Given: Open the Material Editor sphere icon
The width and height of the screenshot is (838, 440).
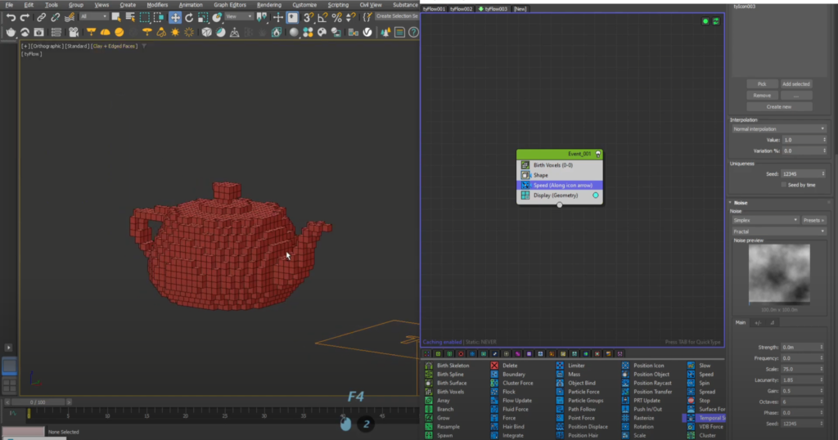Looking at the screenshot, I should coord(294,33).
